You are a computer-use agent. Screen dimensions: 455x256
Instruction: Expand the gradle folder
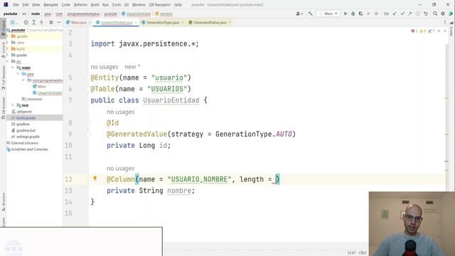8,55
